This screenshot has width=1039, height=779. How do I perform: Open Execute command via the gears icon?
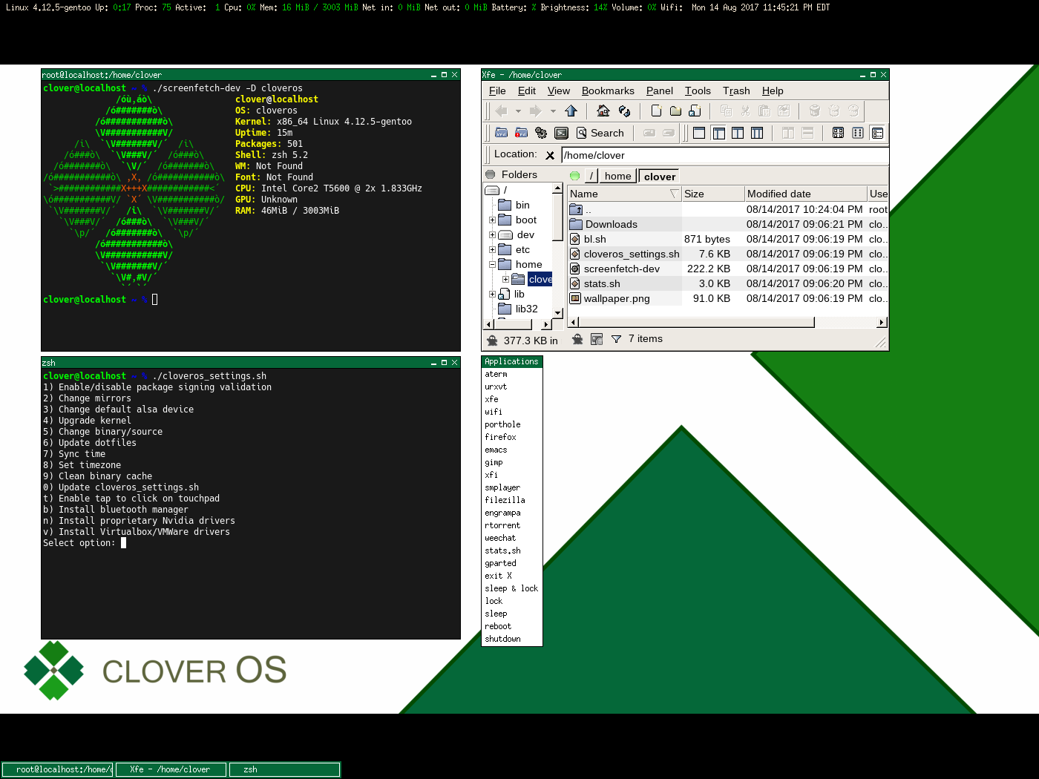pyautogui.click(x=541, y=133)
